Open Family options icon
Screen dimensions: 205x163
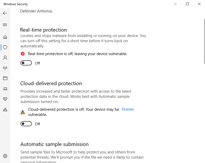pyautogui.click(x=5, y=110)
